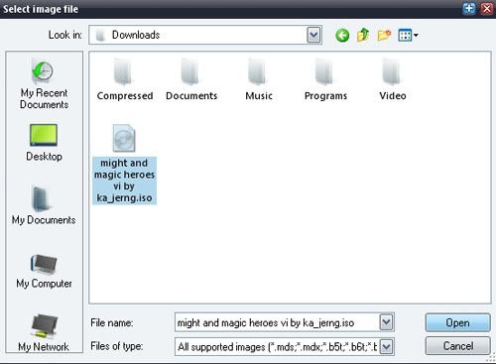496x364 pixels.
Task: Go up one folder level
Action: tap(363, 35)
